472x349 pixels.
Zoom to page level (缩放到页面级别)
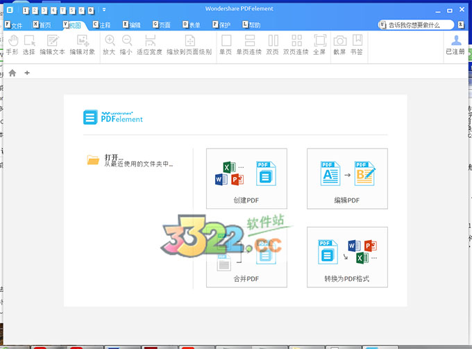tap(189, 45)
